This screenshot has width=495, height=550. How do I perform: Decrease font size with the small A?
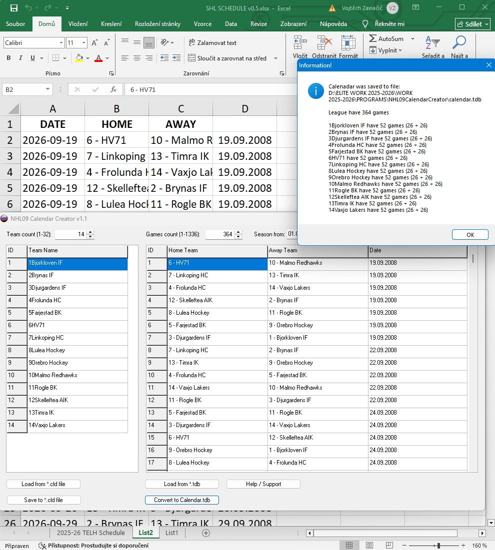(x=106, y=43)
